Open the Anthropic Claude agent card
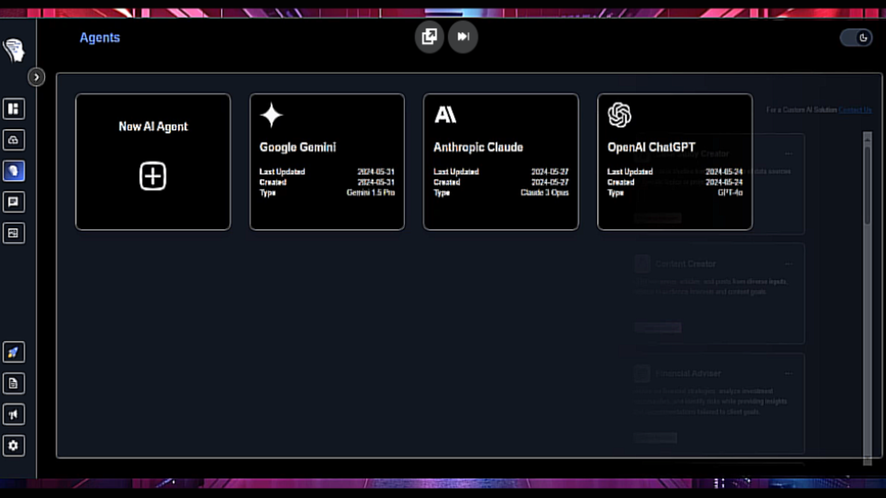Image resolution: width=886 pixels, height=498 pixels. tap(501, 162)
